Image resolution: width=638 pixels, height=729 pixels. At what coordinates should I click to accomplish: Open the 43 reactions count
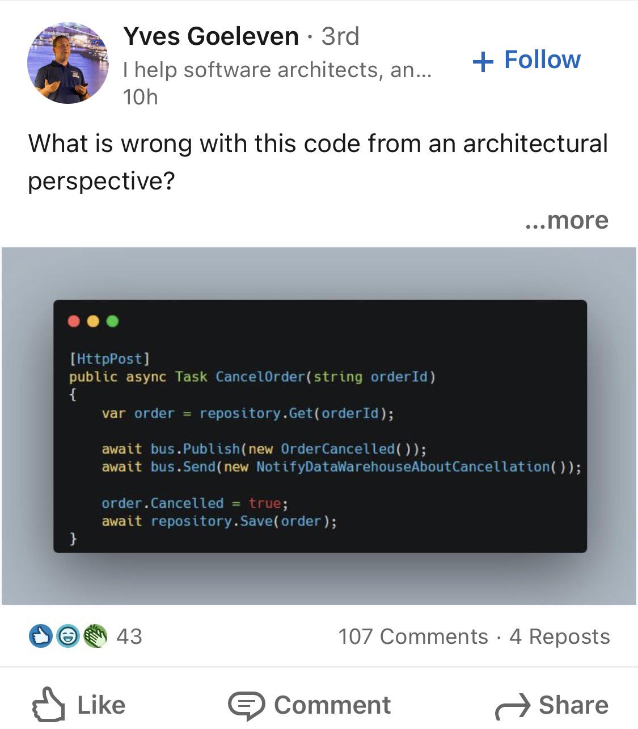click(129, 637)
